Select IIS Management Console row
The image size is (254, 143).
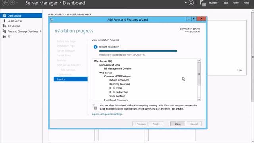click(x=118, y=68)
